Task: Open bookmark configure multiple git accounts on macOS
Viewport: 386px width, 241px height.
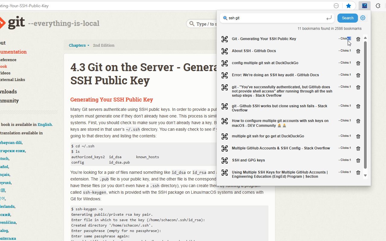Action: click(280, 123)
